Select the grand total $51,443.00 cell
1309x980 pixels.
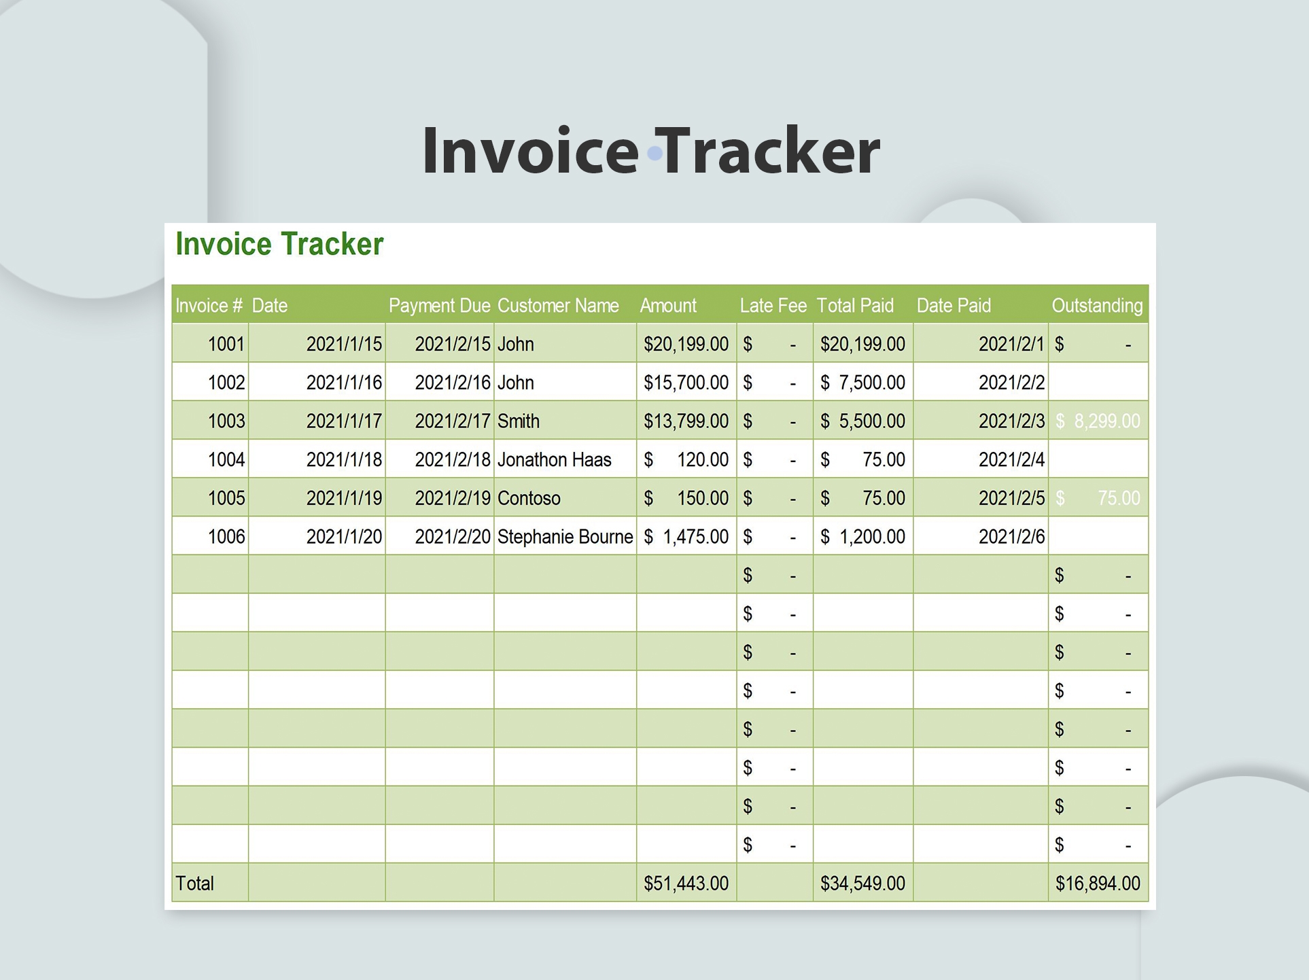686,883
